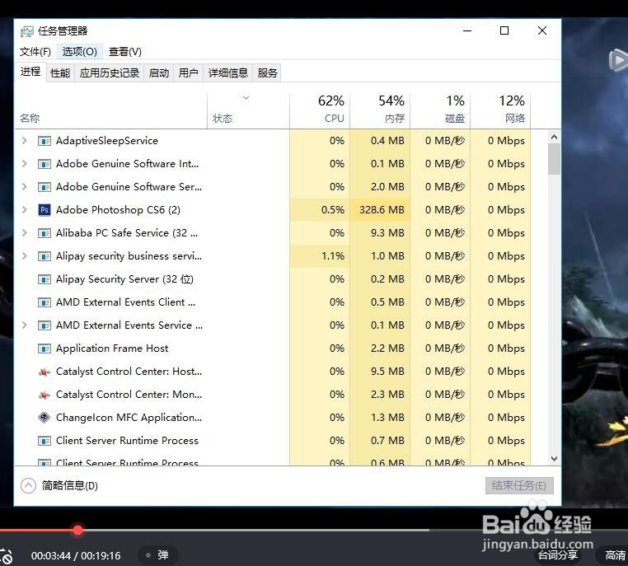The width and height of the screenshot is (628, 566).
Task: Click the first Client Server Runtime Process icon
Action: [x=44, y=441]
